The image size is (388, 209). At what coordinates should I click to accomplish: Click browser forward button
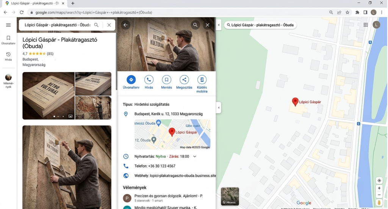[14, 12]
